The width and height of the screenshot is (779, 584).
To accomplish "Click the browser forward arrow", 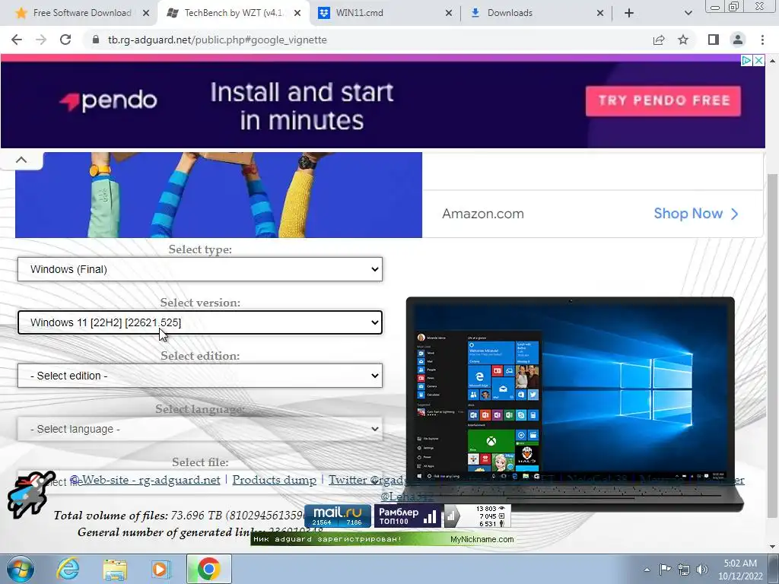I will coord(41,40).
